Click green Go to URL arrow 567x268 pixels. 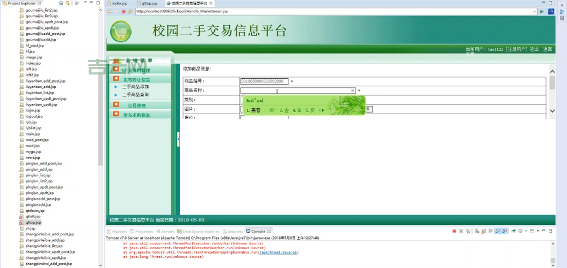click(x=542, y=11)
